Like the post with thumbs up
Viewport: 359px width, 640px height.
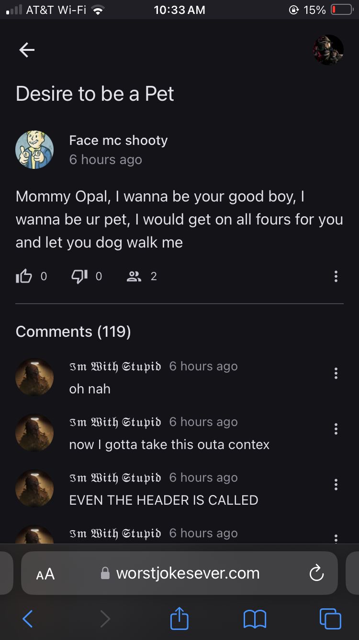(x=23, y=276)
